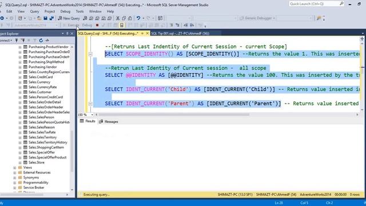366x206 pixels.
Task: Pin the SQLQuery2.sql tab
Action: [142, 33]
